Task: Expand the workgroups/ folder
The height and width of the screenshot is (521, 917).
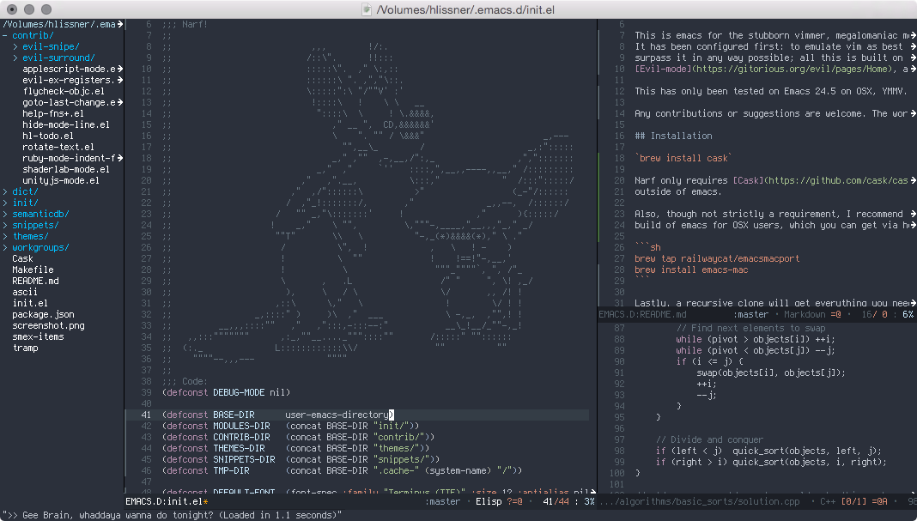Action: coord(5,247)
